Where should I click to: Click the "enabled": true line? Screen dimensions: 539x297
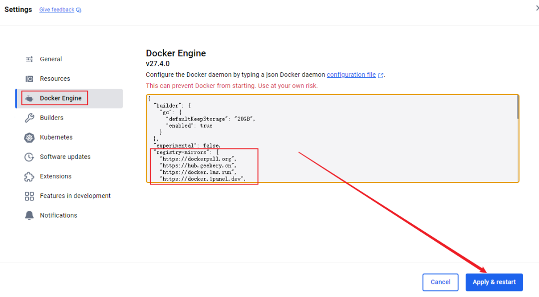[189, 126]
